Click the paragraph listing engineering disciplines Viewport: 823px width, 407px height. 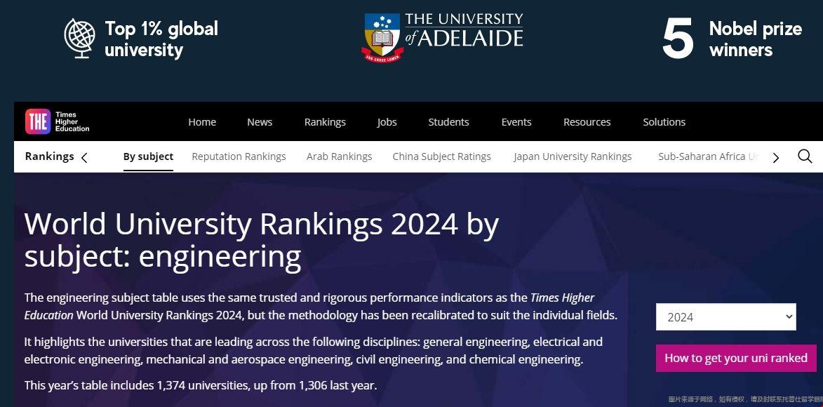click(314, 351)
